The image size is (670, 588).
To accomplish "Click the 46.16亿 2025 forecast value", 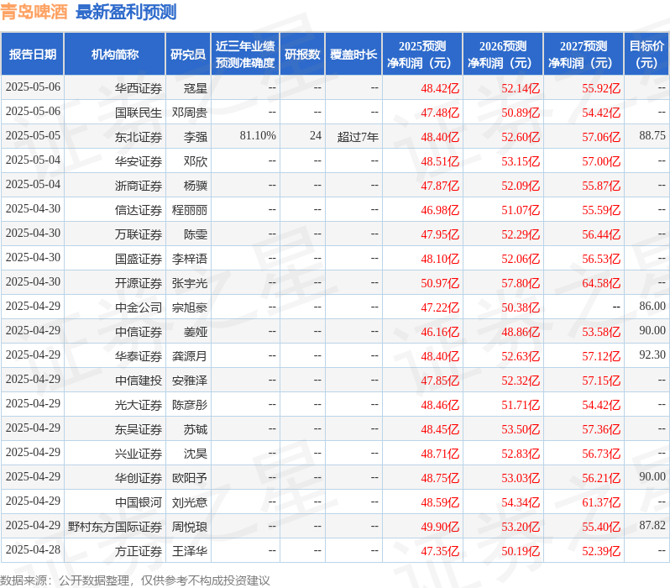I will [440, 333].
